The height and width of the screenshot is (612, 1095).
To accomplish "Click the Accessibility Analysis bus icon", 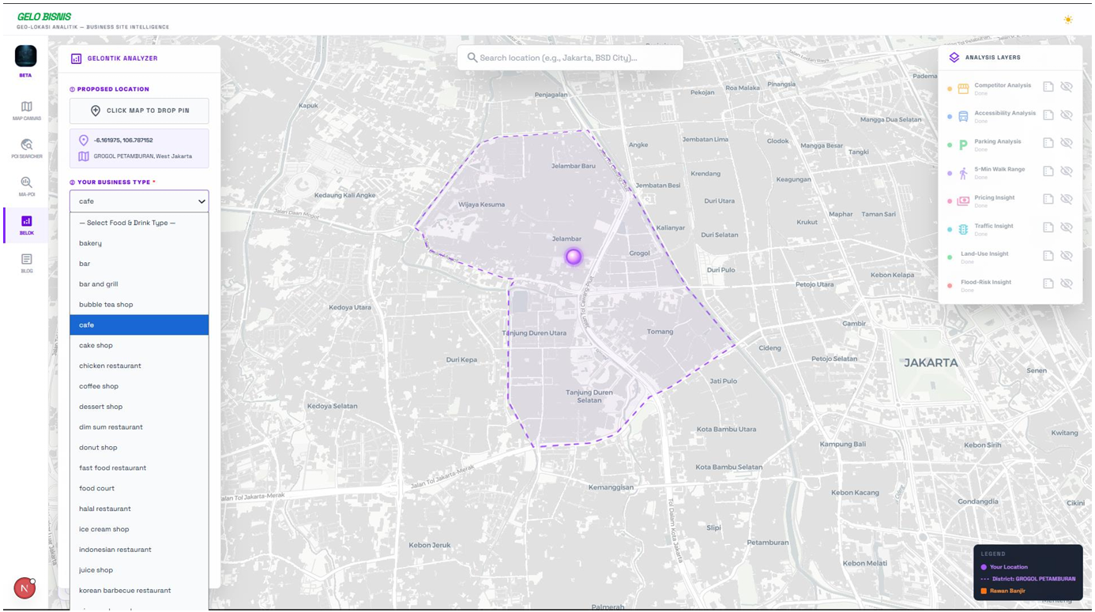I will (x=963, y=117).
